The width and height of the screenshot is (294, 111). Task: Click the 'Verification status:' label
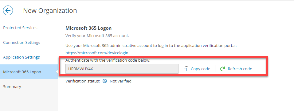pos(83,81)
